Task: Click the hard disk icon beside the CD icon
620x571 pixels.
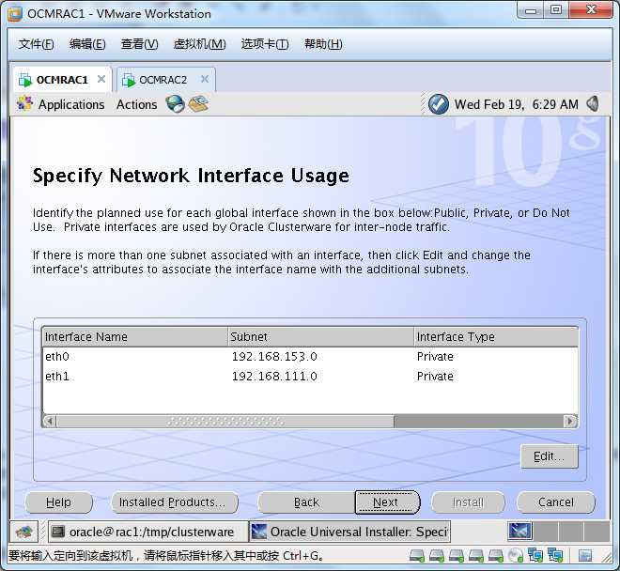Action: point(496,556)
